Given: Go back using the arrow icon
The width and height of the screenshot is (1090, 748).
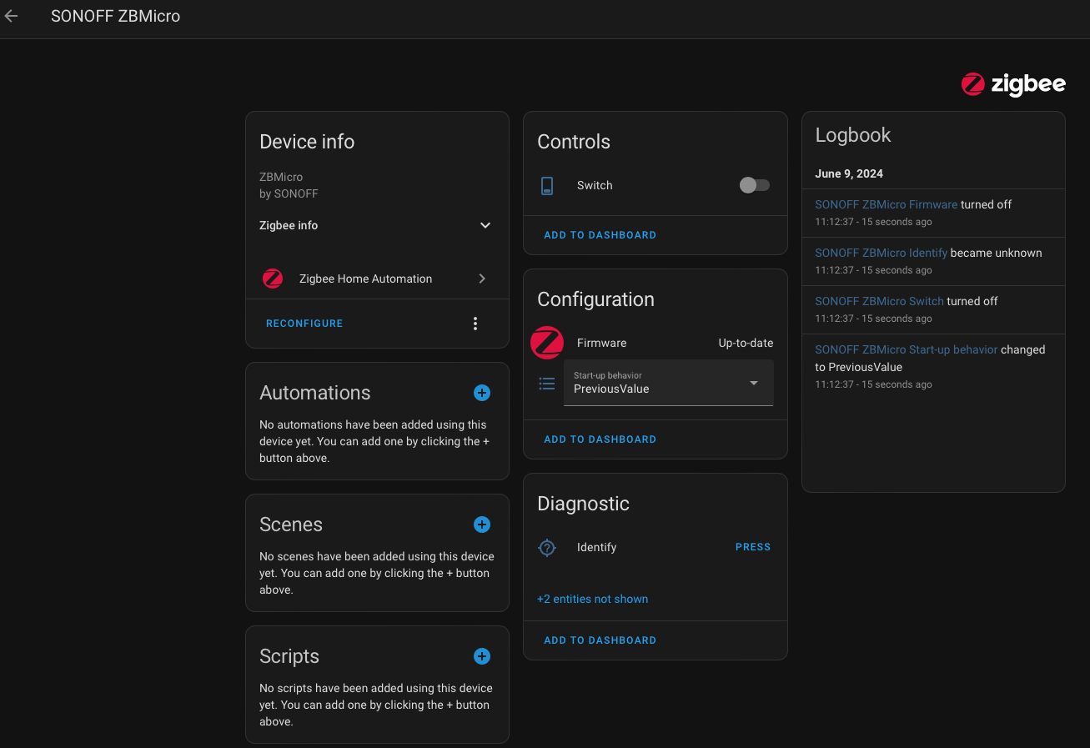Looking at the screenshot, I should [x=11, y=16].
